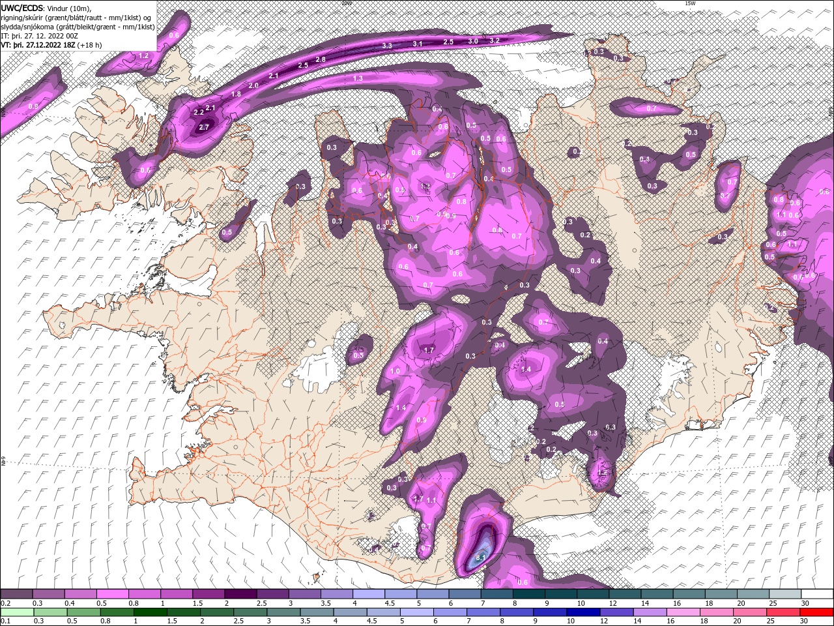Click the UWC/ECDS title in the header
The image size is (834, 626).
click(x=22, y=8)
